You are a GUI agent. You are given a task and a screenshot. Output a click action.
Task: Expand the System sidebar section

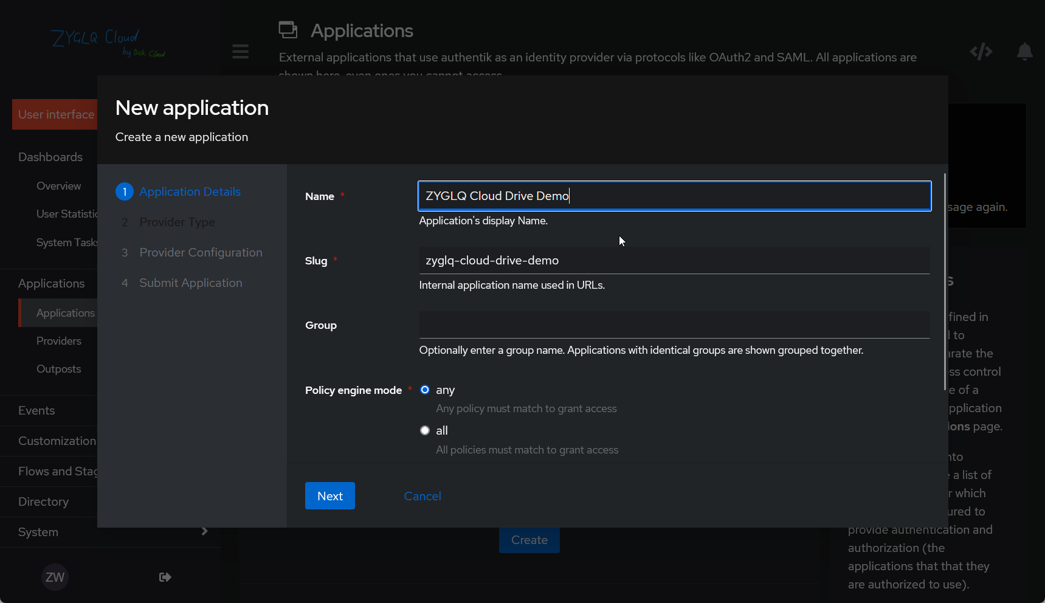[x=111, y=532]
